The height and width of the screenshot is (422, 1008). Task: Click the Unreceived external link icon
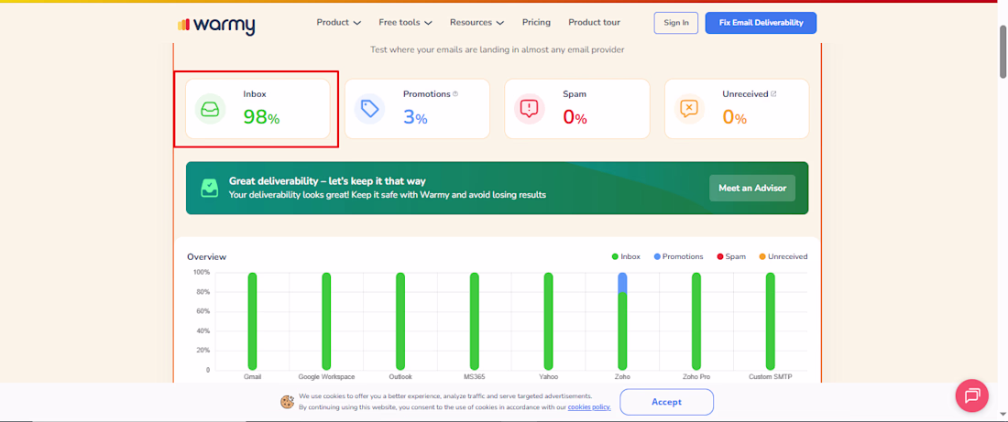click(773, 93)
